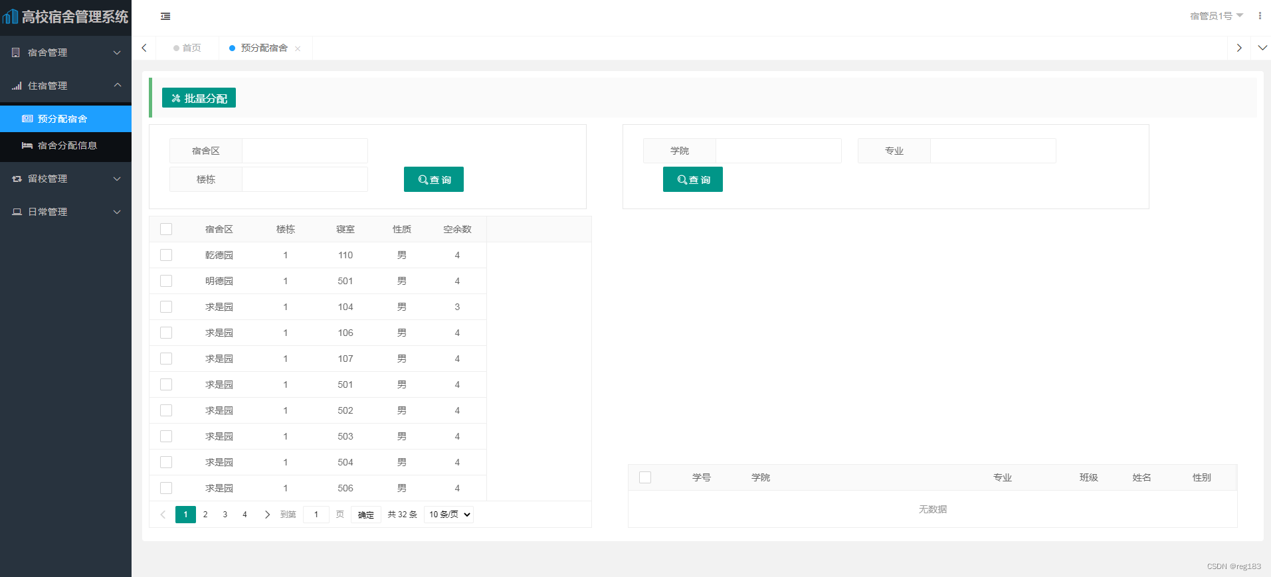1271x577 pixels.
Task: Check the 求是园 room 104 row
Action: coord(166,307)
